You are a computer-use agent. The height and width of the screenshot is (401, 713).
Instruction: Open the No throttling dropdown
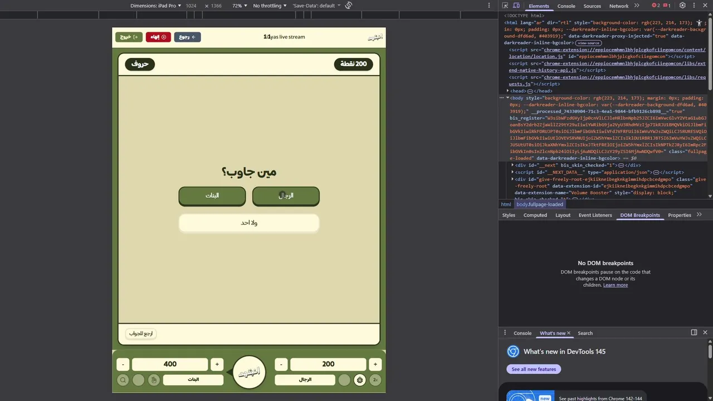[270, 6]
